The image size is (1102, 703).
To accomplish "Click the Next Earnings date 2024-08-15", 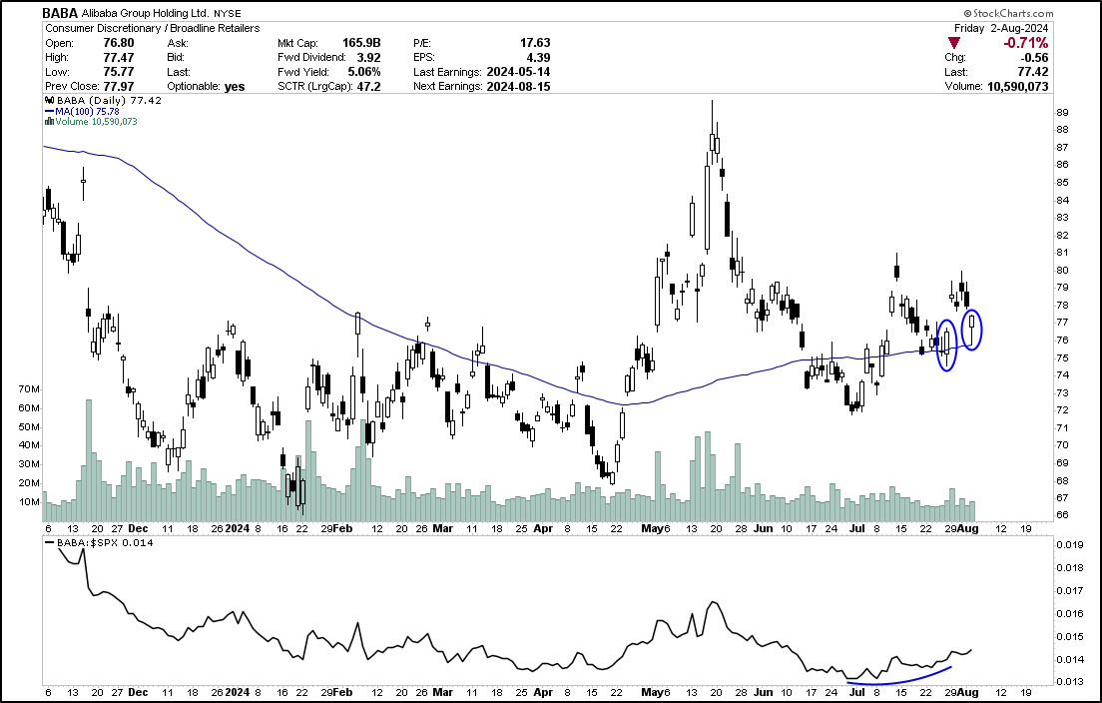I will pos(519,87).
